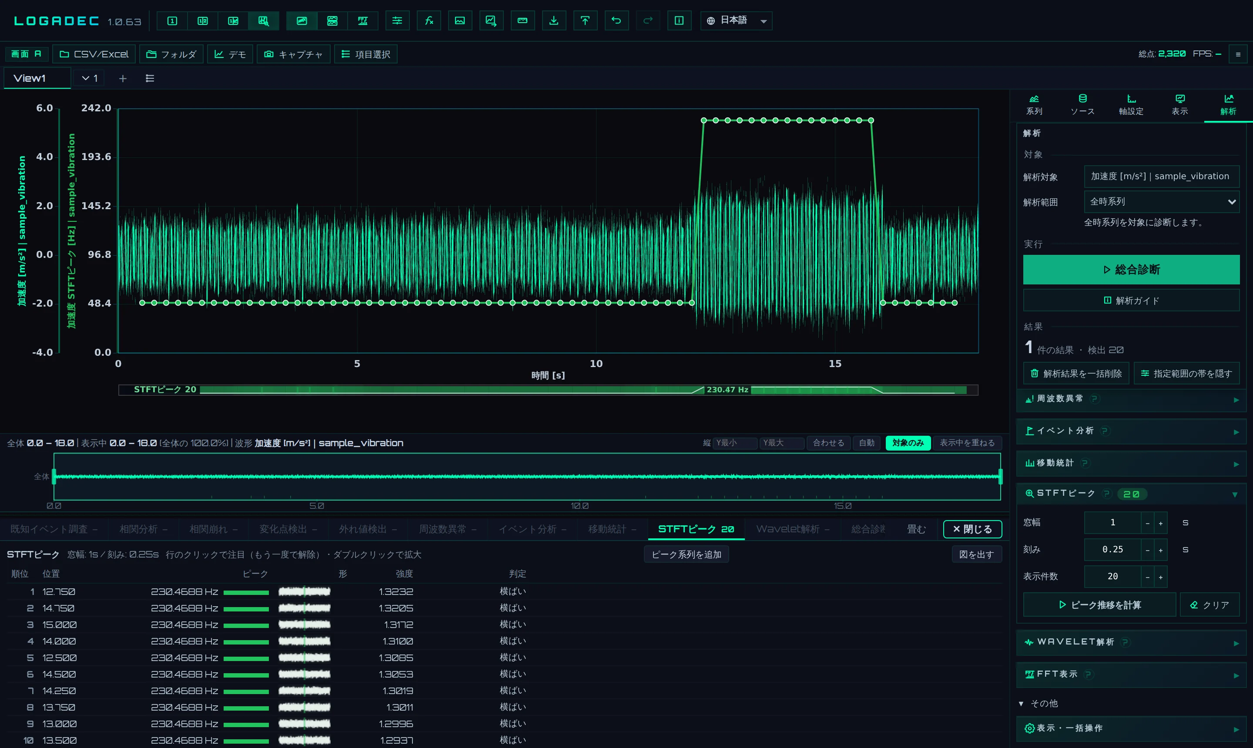The height and width of the screenshot is (748, 1253).
Task: Toggle 指定範囲の帯を隠す
Action: pyautogui.click(x=1187, y=374)
